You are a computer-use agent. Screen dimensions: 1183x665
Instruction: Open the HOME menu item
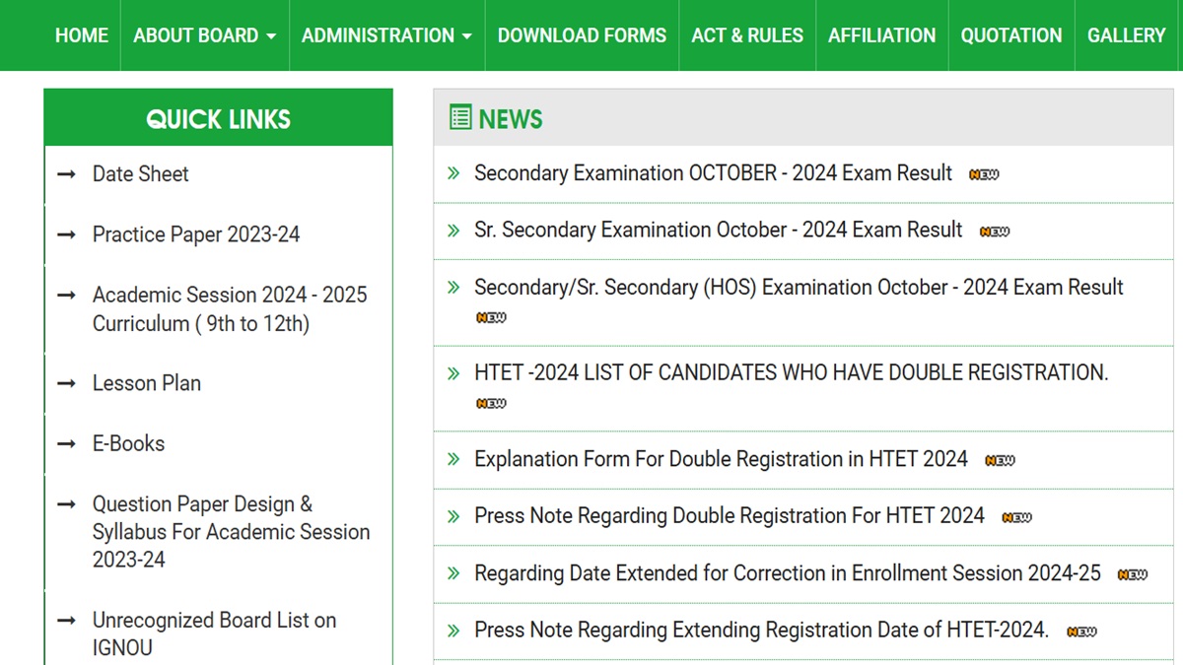82,35
